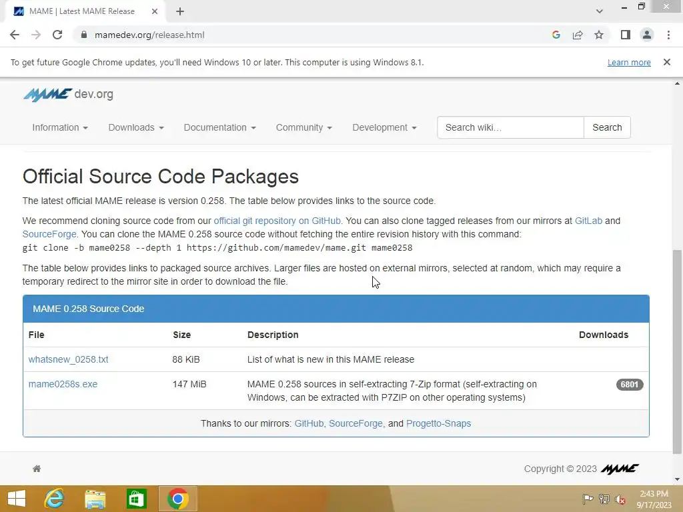Open Windows Store from taskbar
Image resolution: width=683 pixels, height=512 pixels.
click(136, 499)
